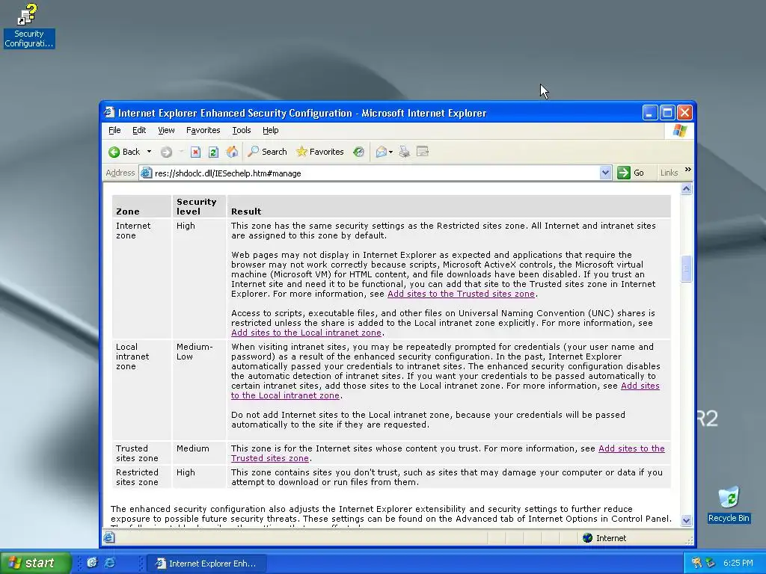This screenshot has width=766, height=574.
Task: Refresh the page with the Refresh icon
Action: pyautogui.click(x=213, y=152)
